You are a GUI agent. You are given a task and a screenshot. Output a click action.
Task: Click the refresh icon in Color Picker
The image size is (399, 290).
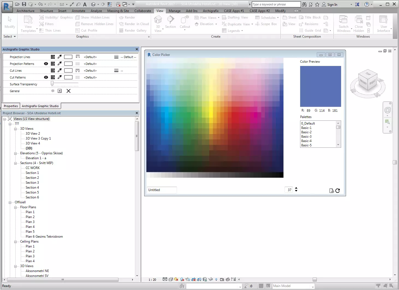[x=338, y=191]
